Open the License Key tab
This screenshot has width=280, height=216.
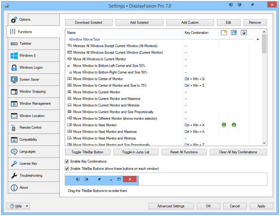click(x=34, y=164)
